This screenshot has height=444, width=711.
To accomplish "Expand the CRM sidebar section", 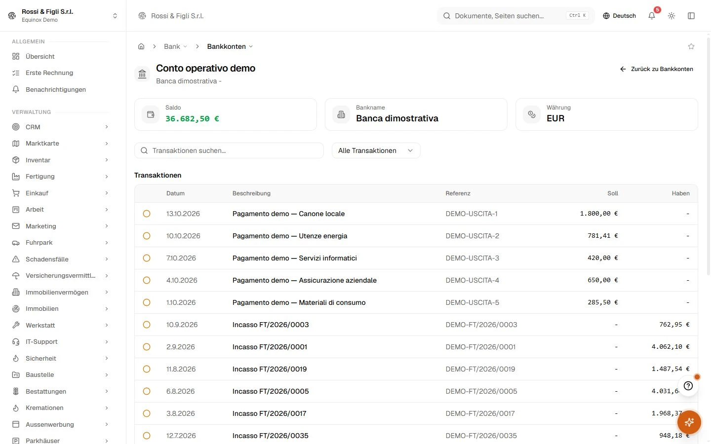I will [60, 127].
